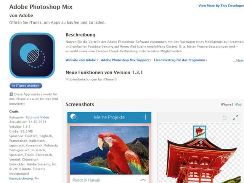Click the undo arrow icon in second screenshot
The width and height of the screenshot is (244, 183).
[225, 117]
